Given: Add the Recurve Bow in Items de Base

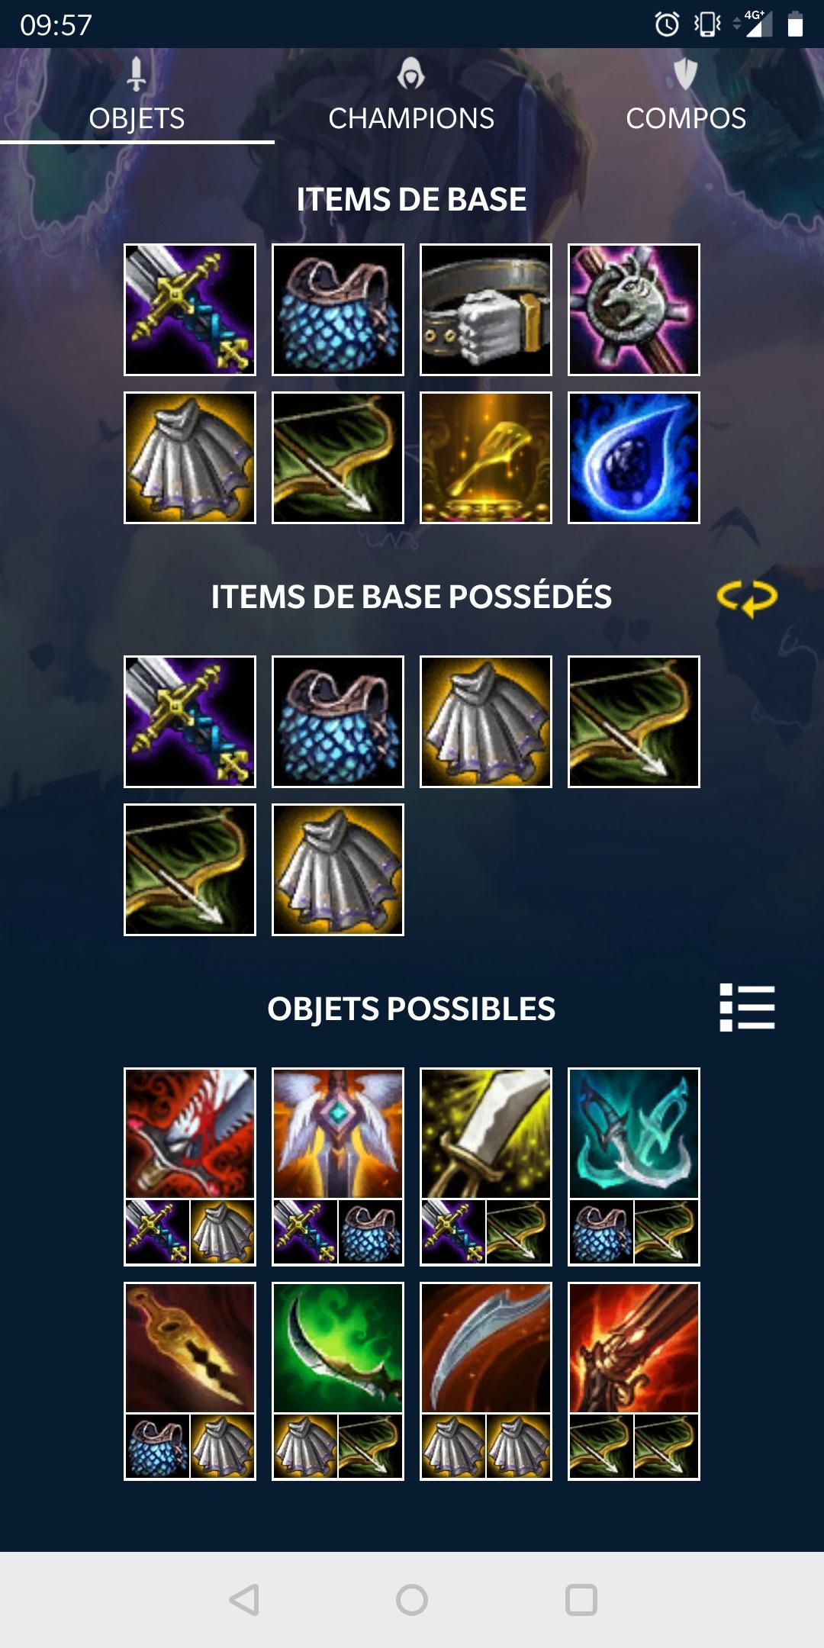Looking at the screenshot, I should point(338,458).
